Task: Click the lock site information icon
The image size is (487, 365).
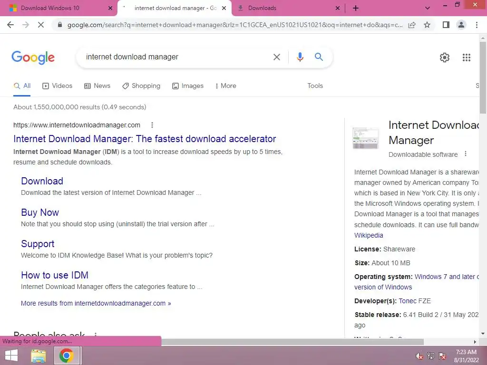Action: [60, 25]
